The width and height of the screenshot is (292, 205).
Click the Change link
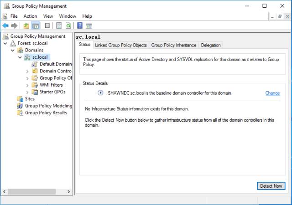[273, 93]
